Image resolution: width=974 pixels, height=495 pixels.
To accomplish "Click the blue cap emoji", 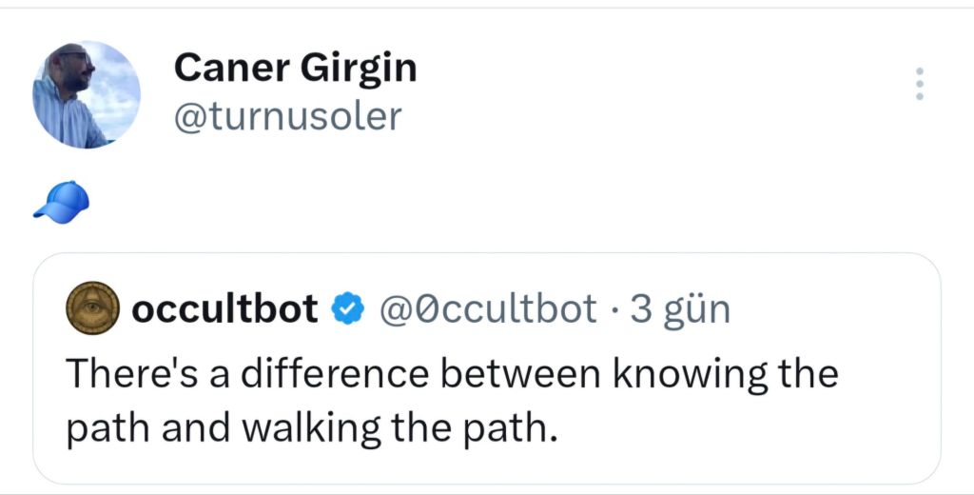I will [62, 201].
